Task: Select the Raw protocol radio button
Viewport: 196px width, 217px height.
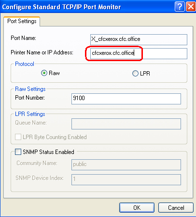Action: 44,73
